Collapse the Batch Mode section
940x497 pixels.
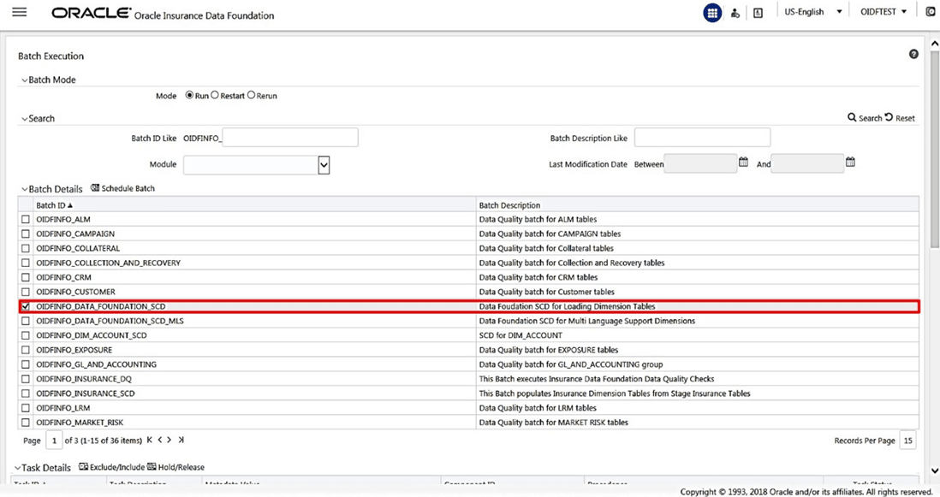(25, 80)
